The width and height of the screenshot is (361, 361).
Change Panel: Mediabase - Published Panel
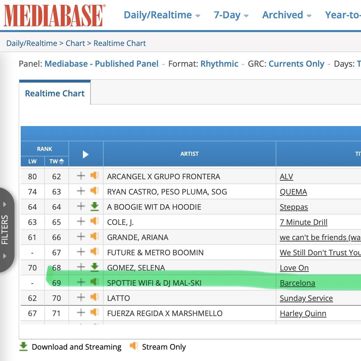101,64
